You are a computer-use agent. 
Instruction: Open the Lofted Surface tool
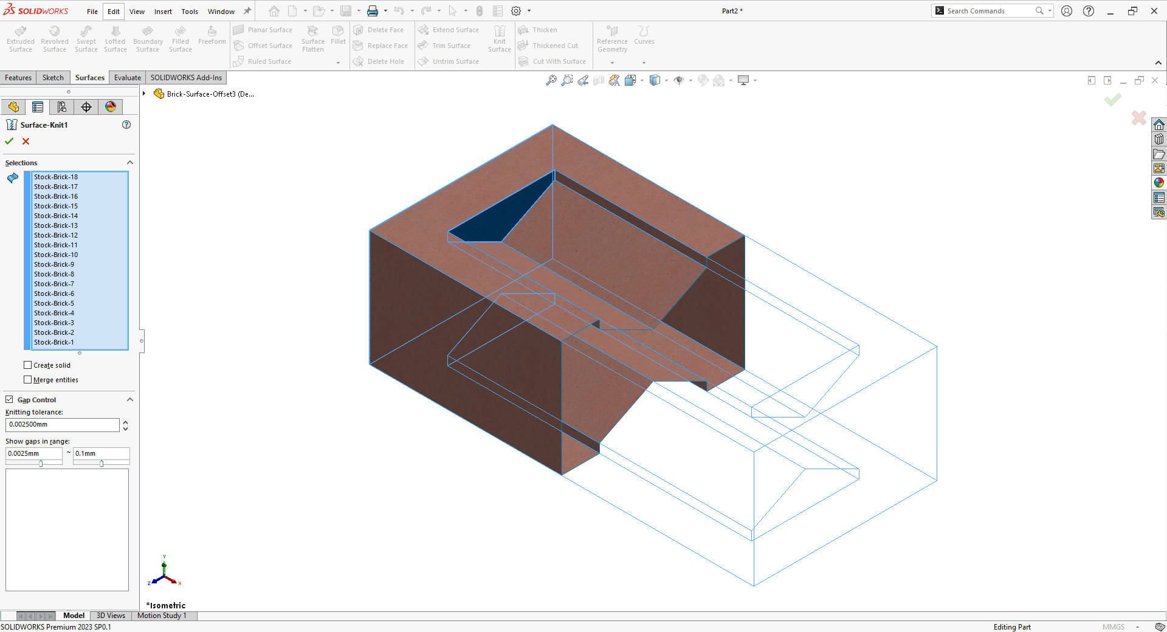coord(115,38)
